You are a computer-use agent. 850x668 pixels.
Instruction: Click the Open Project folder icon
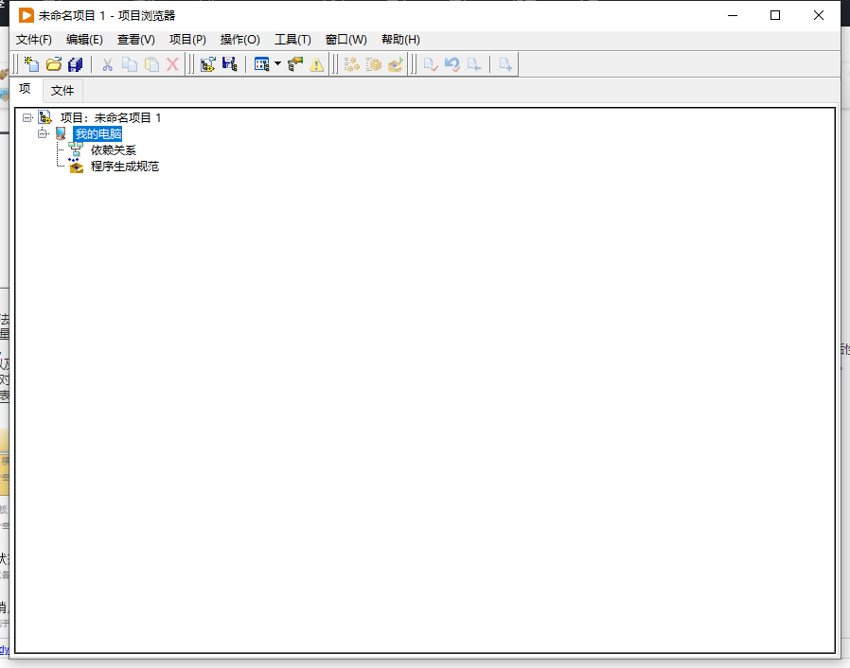point(54,64)
